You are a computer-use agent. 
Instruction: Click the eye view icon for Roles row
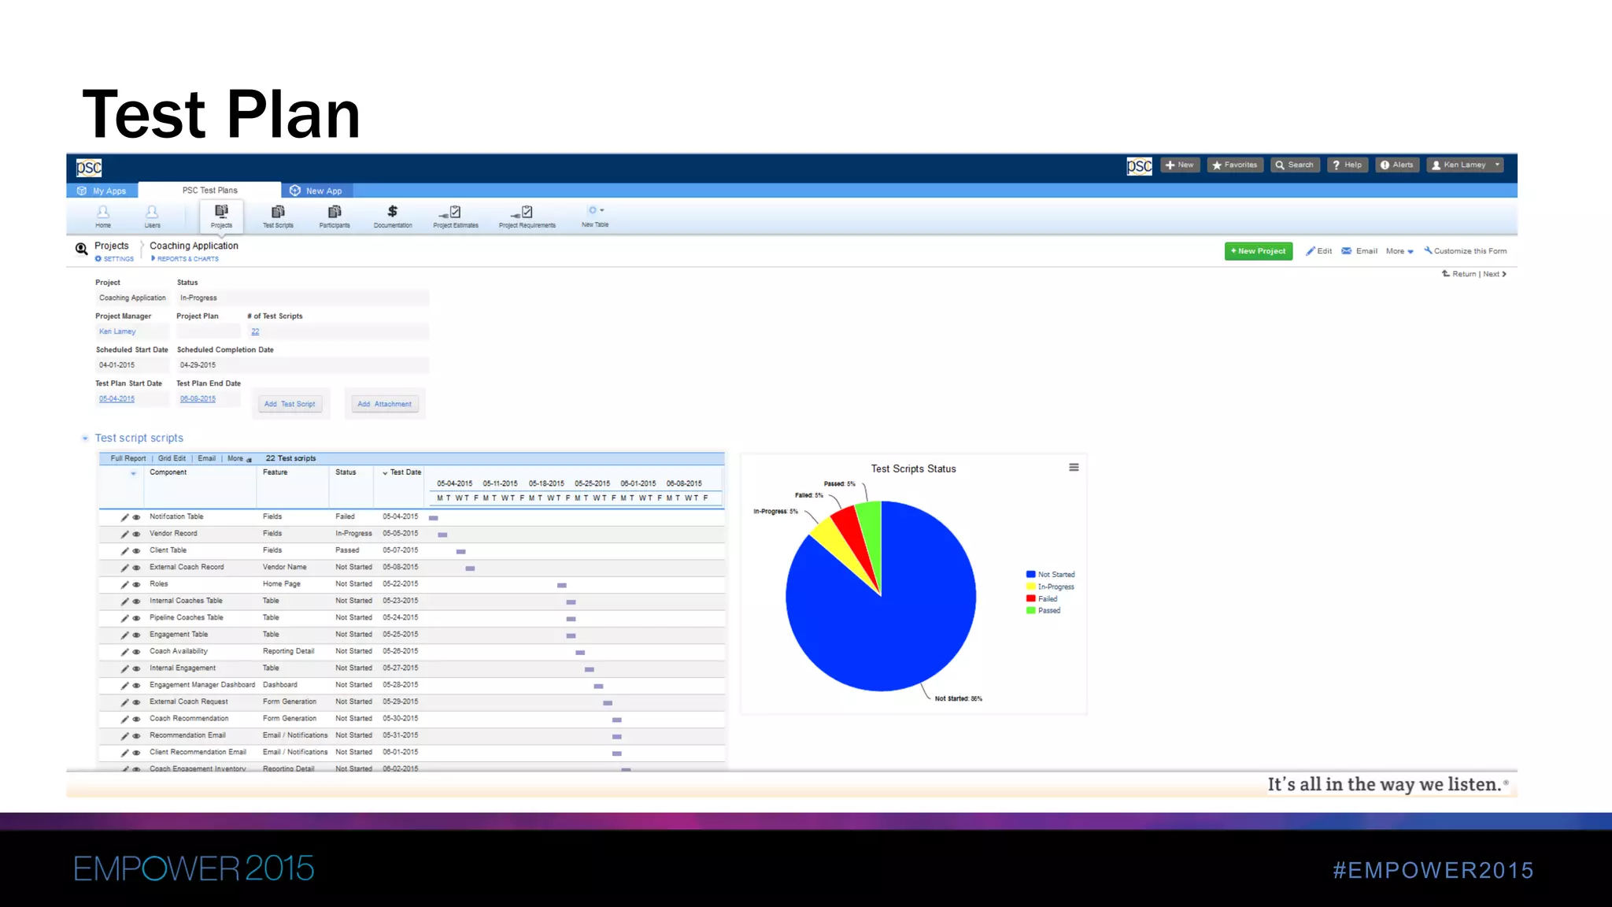[136, 585]
